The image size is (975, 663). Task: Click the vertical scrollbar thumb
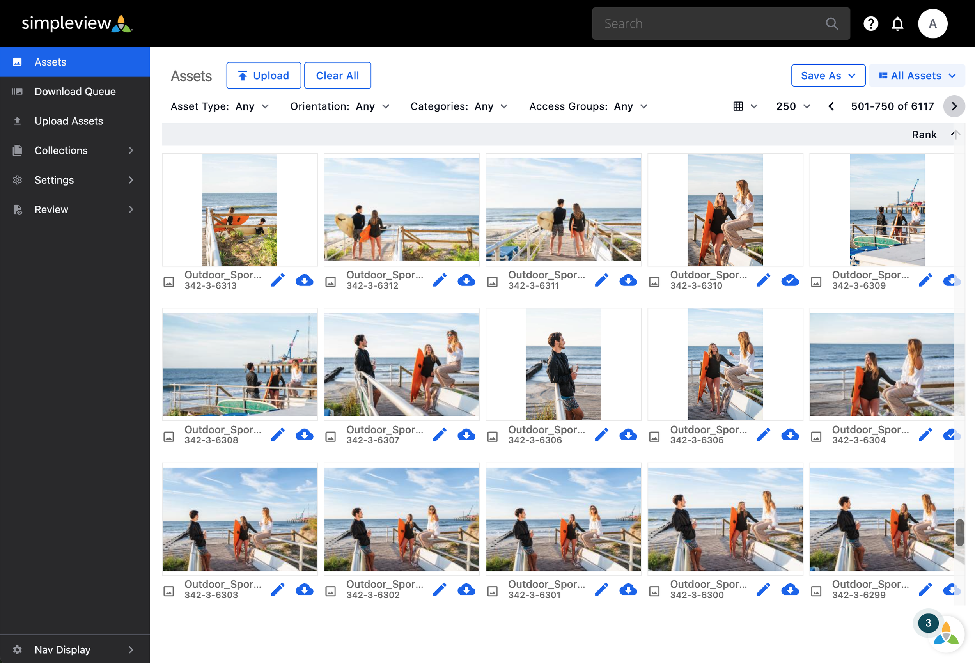coord(959,532)
